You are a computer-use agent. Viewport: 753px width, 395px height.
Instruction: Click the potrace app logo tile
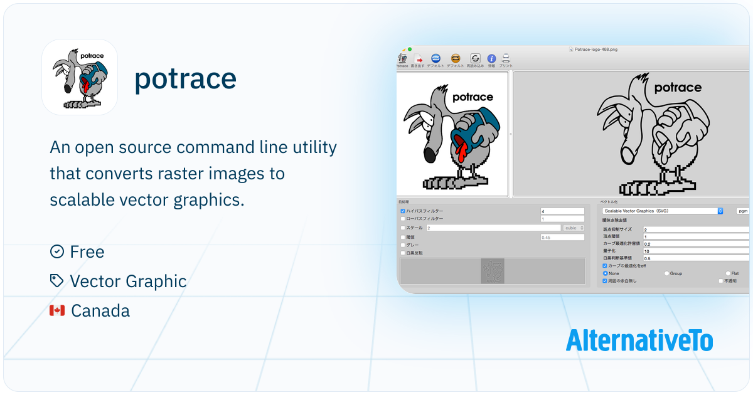tap(80, 77)
